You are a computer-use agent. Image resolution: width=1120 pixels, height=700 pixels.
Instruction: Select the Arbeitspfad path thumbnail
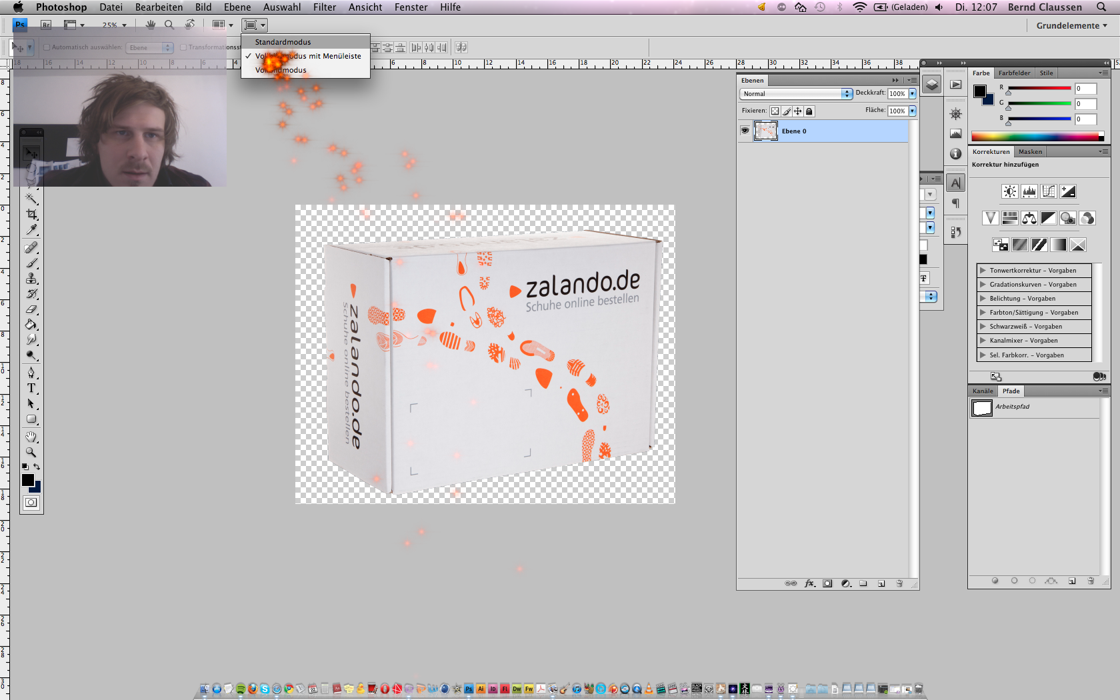tap(982, 408)
